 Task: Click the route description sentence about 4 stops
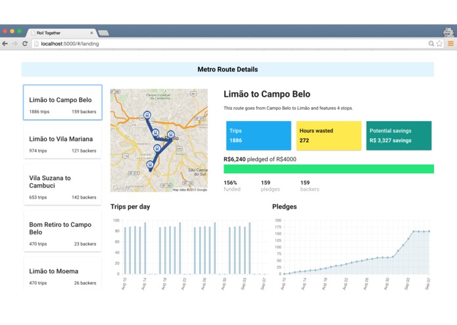click(x=288, y=108)
